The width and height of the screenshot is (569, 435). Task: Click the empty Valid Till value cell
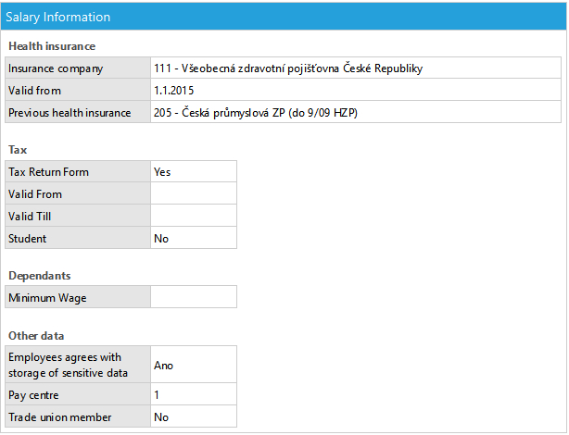[x=194, y=216]
